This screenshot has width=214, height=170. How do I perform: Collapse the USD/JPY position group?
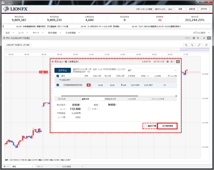click(x=60, y=80)
